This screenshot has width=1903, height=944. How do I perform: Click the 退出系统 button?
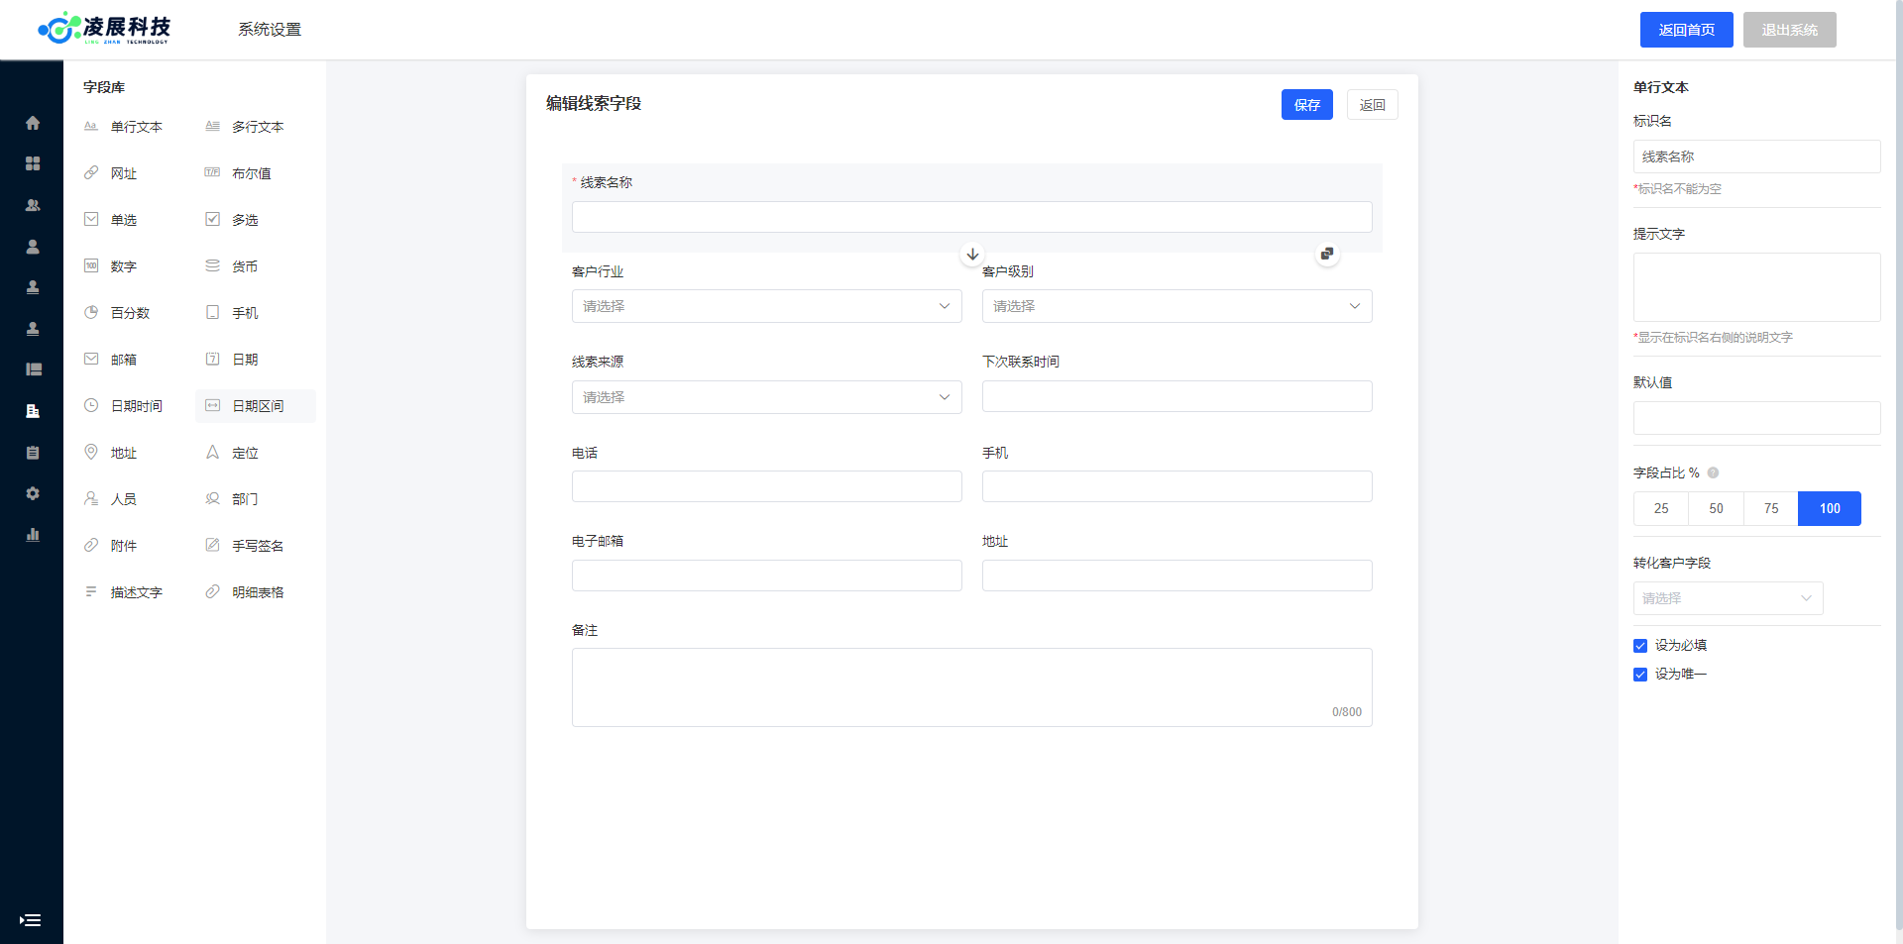click(x=1790, y=30)
